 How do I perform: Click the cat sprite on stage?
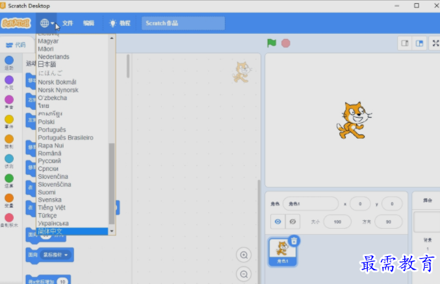354,120
